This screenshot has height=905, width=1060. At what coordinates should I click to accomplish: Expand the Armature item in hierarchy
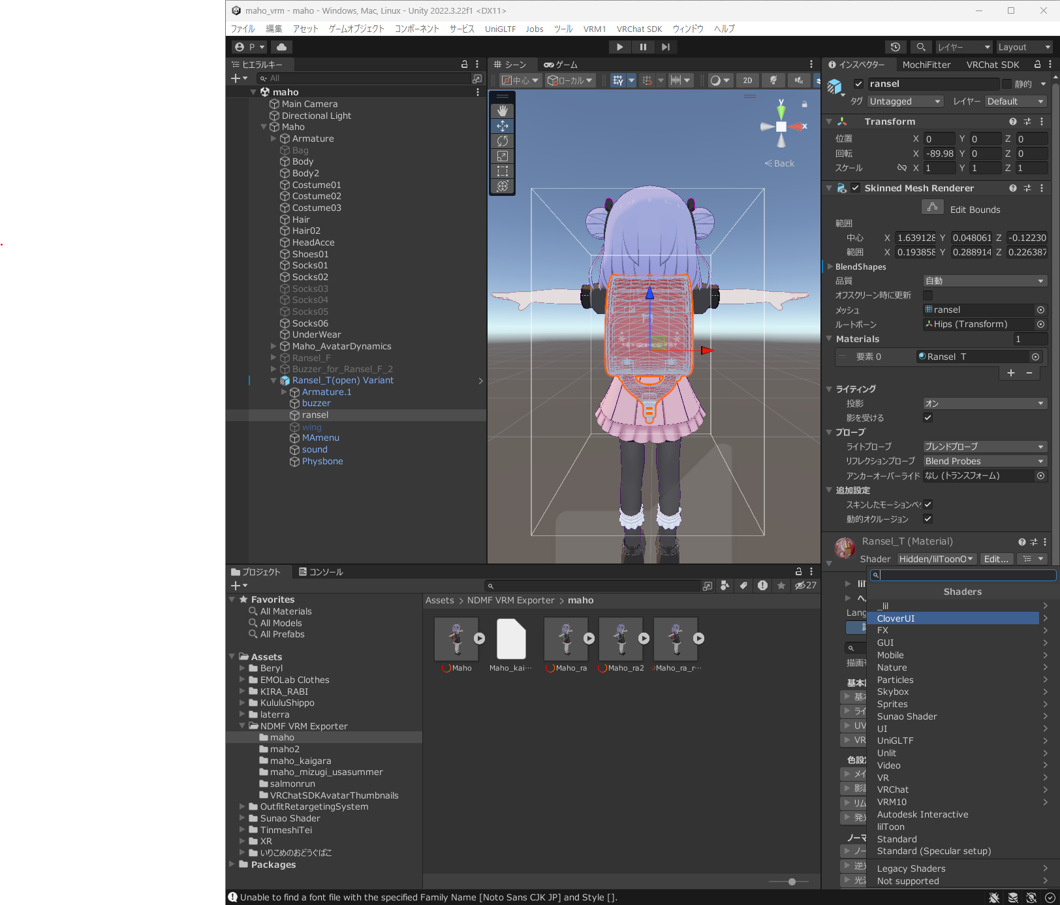point(273,138)
